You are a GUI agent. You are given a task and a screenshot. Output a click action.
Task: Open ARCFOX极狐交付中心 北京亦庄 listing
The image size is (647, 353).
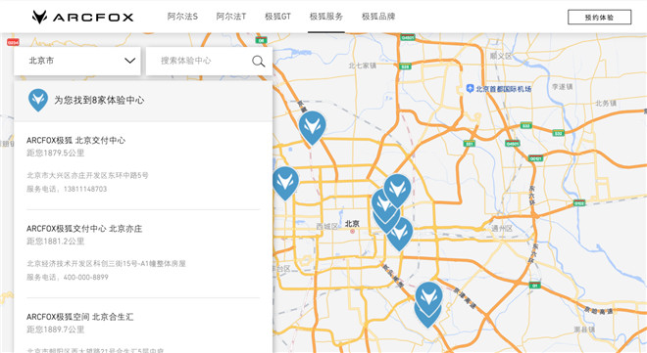point(143,252)
